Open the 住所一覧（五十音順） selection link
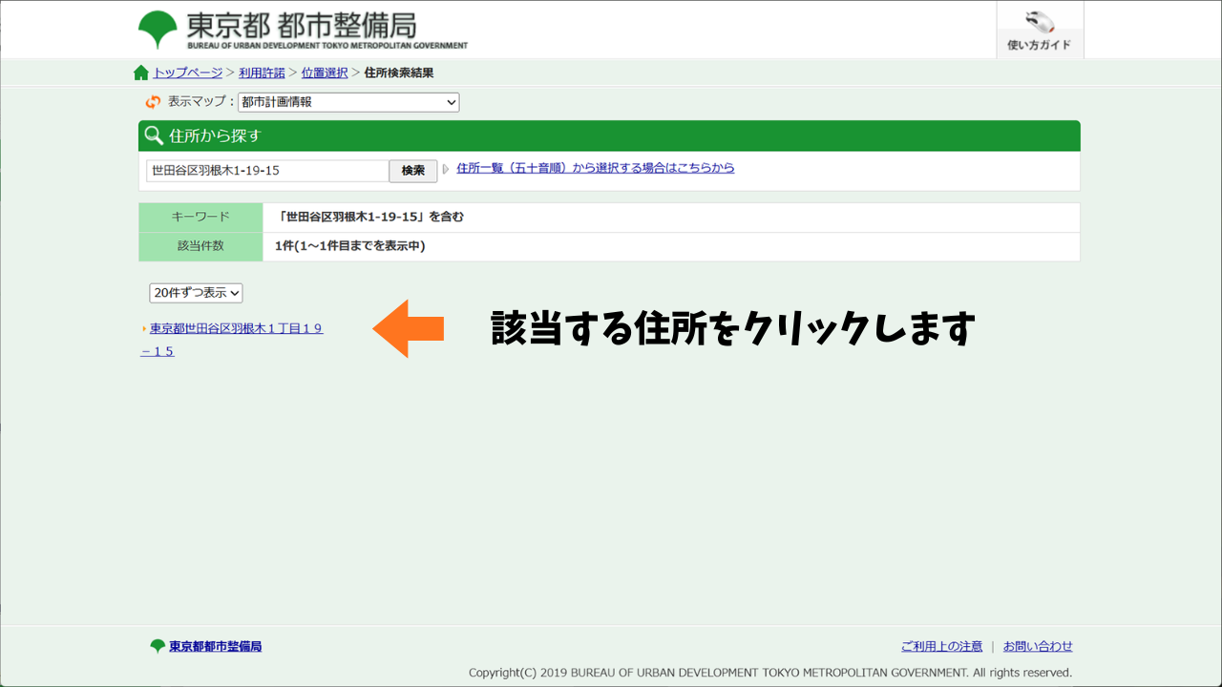The height and width of the screenshot is (687, 1222). (x=594, y=167)
